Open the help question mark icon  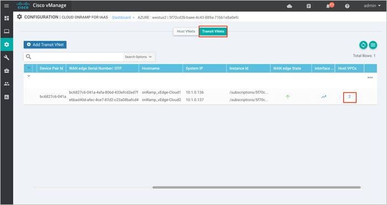[347, 6]
